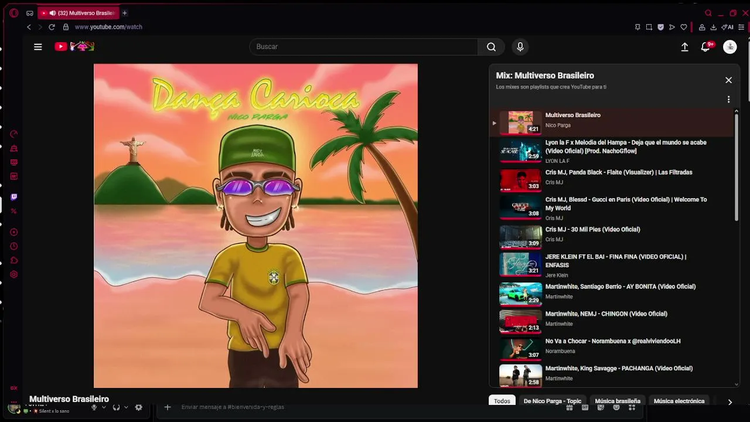This screenshot has height=422, width=750.
Task: Open the YouTube account avatar menu
Action: [x=729, y=47]
